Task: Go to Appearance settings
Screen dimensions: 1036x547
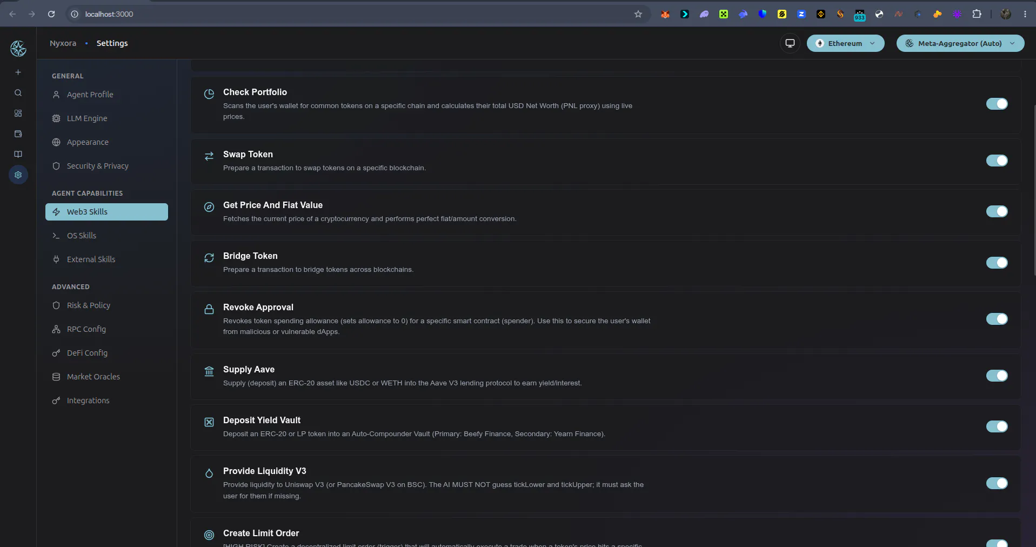Action: 106,142
